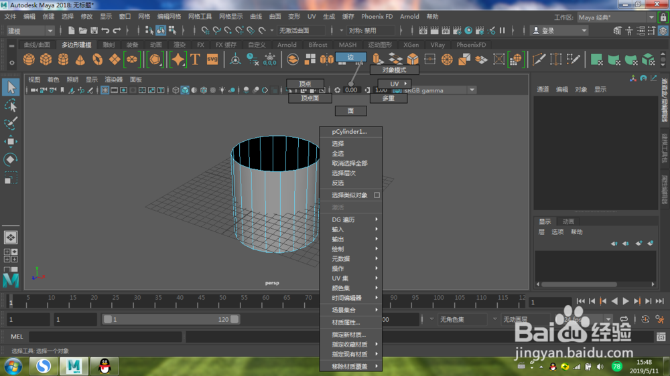
Task: Toggle playback loop mode button
Action: point(624,319)
